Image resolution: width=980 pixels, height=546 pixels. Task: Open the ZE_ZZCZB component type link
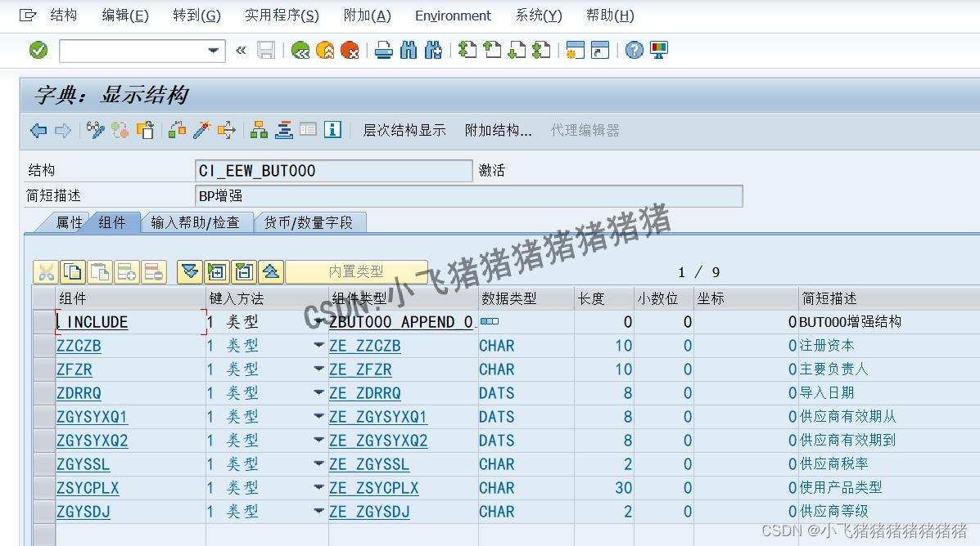(x=365, y=346)
